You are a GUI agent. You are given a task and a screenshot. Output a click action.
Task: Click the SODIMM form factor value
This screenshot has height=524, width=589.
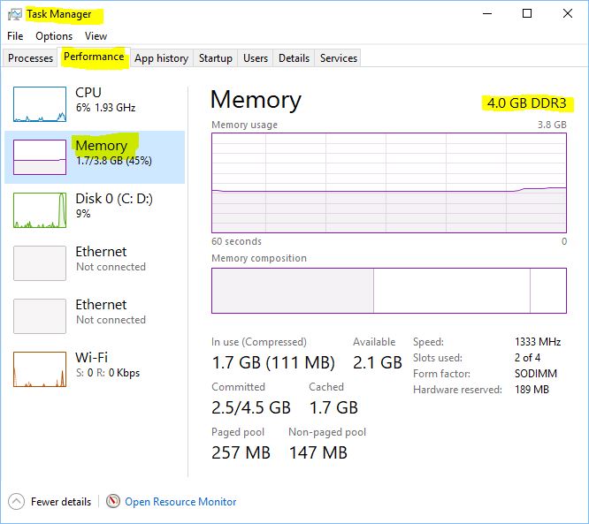536,374
